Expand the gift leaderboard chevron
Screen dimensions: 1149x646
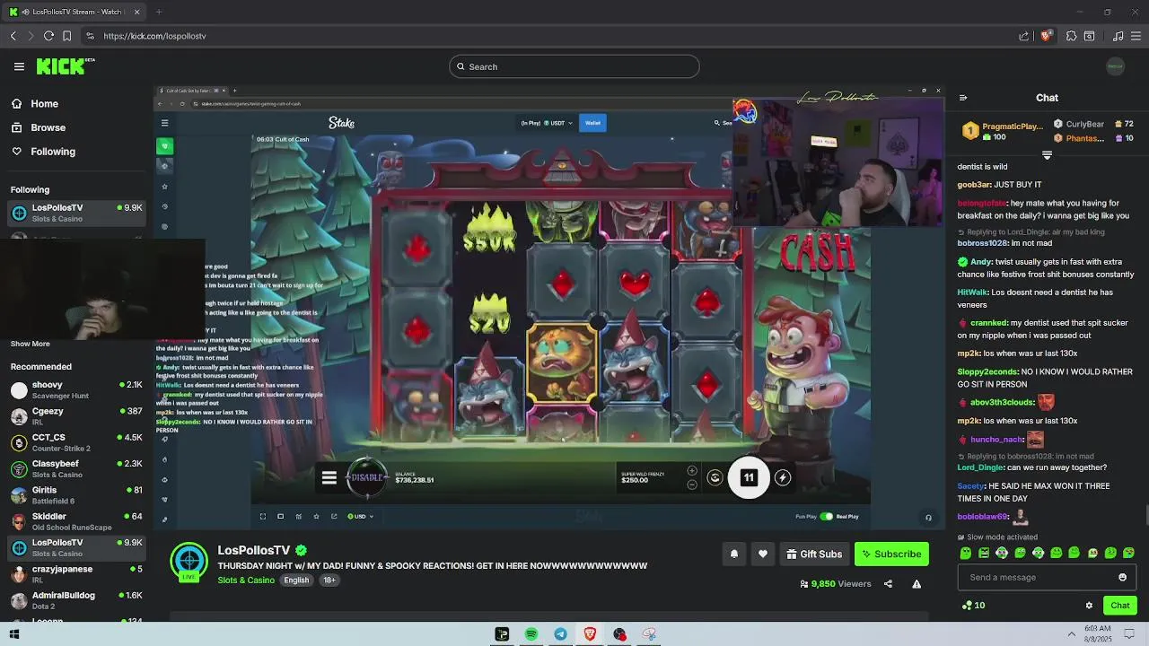[1047, 155]
